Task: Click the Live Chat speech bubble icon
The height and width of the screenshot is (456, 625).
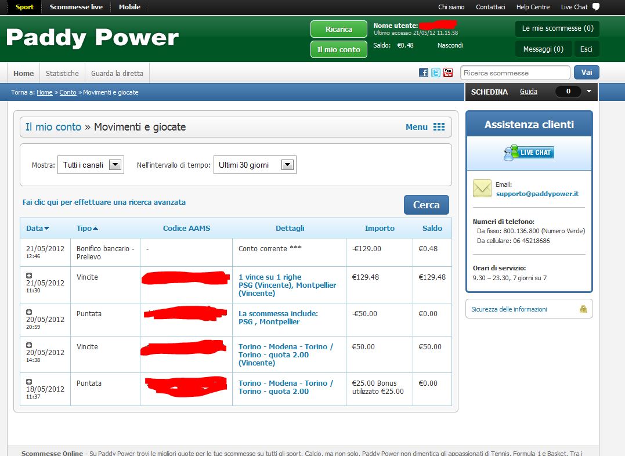Action: pyautogui.click(x=596, y=7)
